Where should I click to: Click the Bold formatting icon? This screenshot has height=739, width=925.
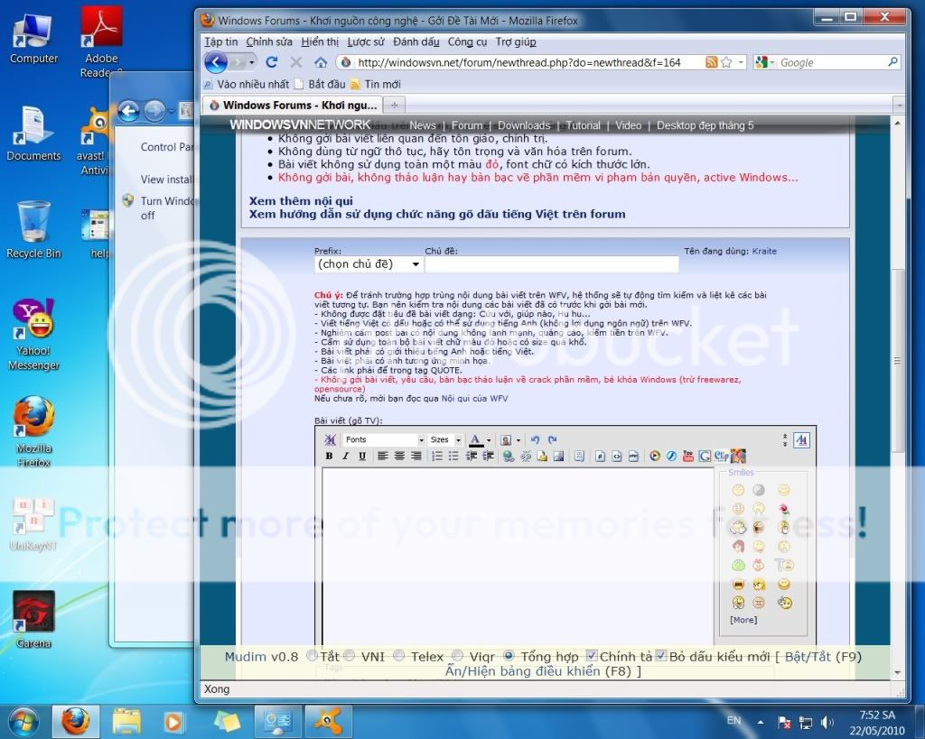point(330,457)
